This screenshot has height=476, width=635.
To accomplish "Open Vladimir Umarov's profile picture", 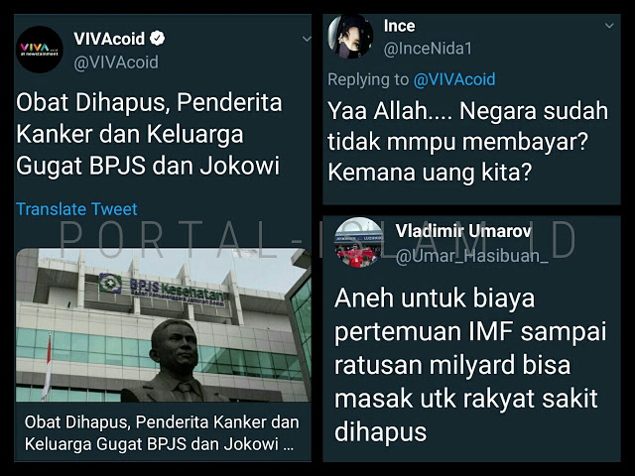I will [x=357, y=244].
